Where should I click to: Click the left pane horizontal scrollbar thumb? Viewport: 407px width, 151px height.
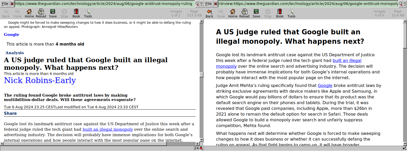pyautogui.click(x=85, y=144)
